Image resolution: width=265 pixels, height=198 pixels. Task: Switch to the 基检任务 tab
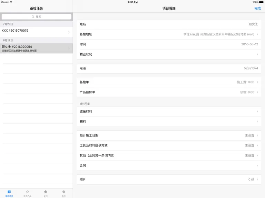(x=9, y=194)
